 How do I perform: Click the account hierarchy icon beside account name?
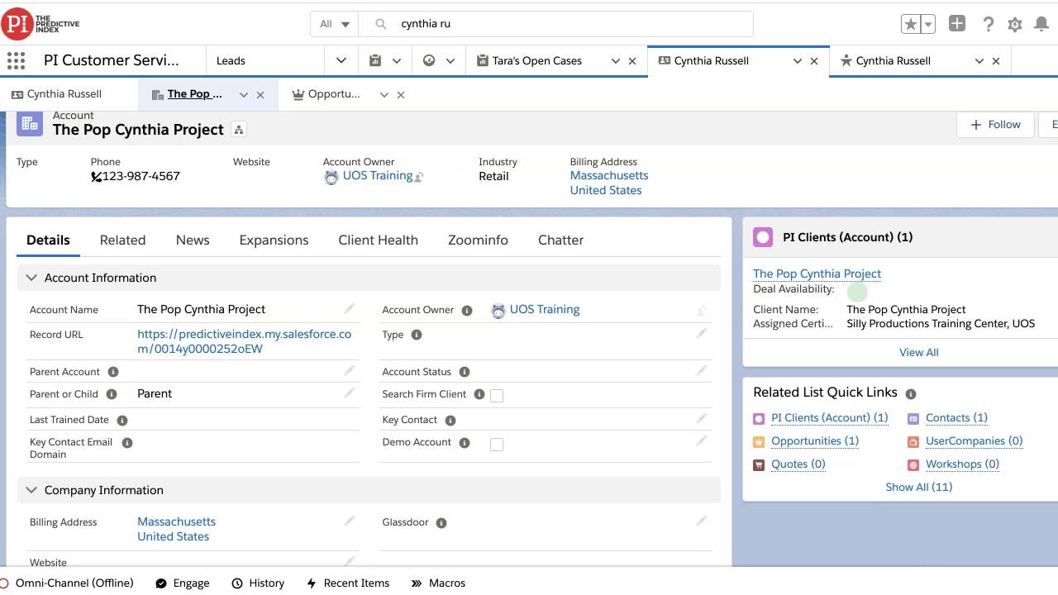[239, 130]
